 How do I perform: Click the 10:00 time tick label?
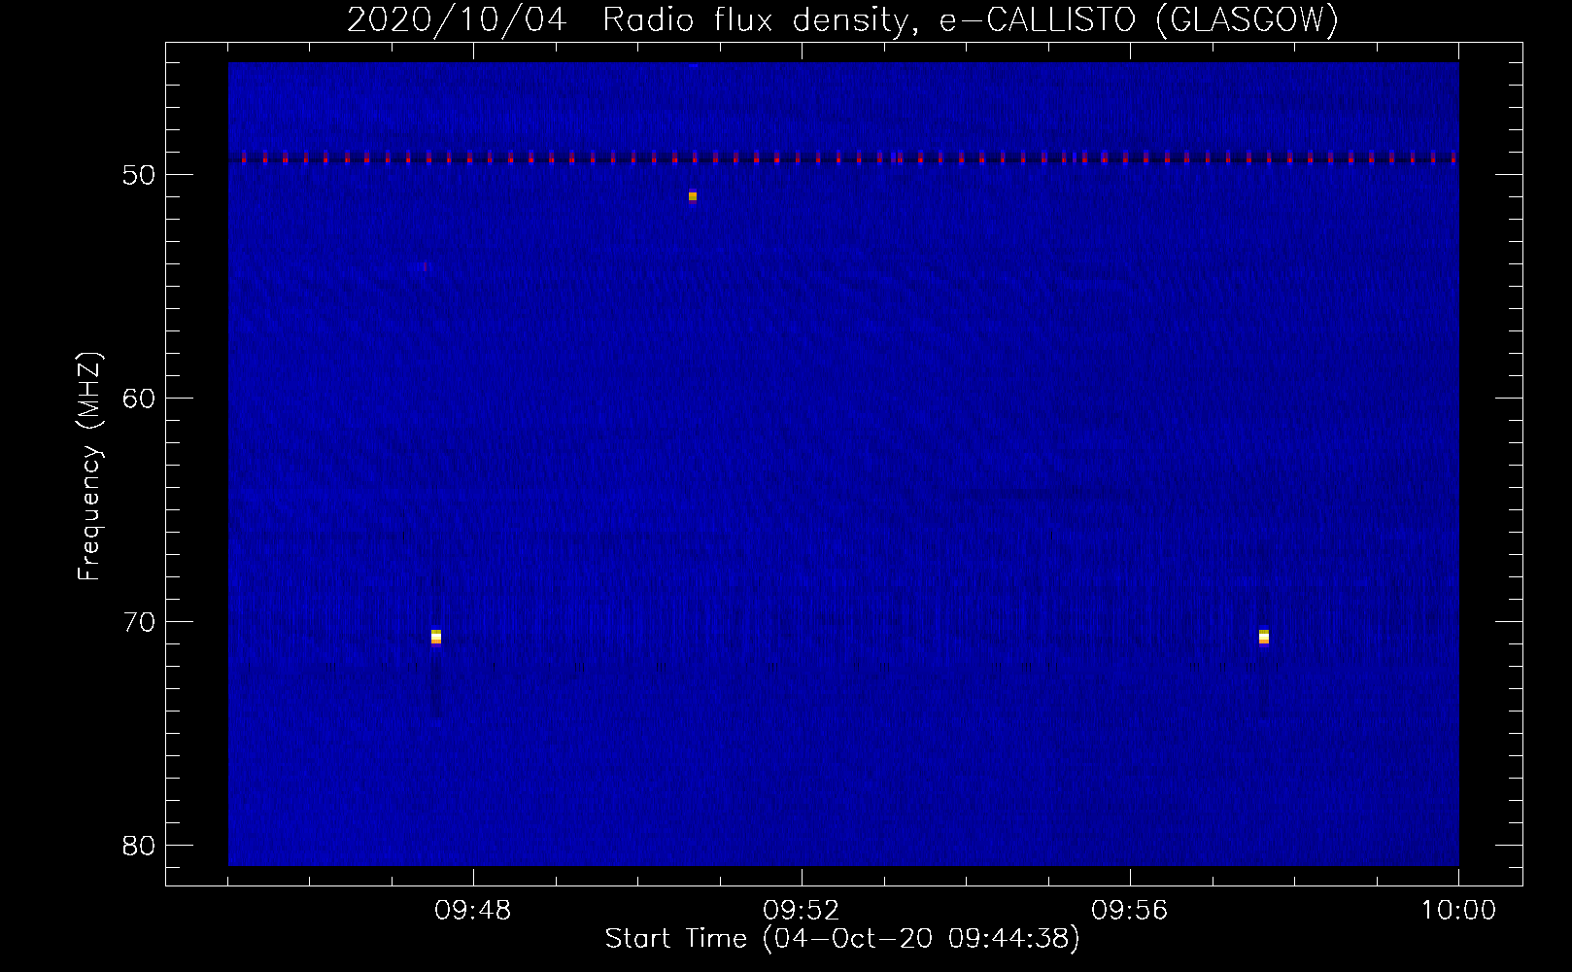(1458, 911)
